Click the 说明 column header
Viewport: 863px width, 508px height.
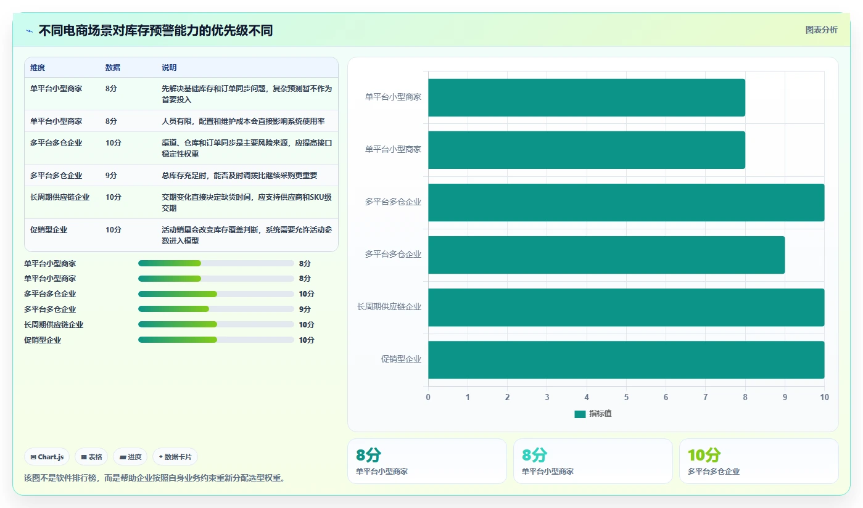[169, 68]
